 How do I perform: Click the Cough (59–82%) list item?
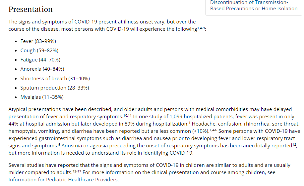pyautogui.click(x=39, y=51)
